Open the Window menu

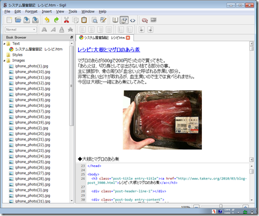click(x=88, y=11)
